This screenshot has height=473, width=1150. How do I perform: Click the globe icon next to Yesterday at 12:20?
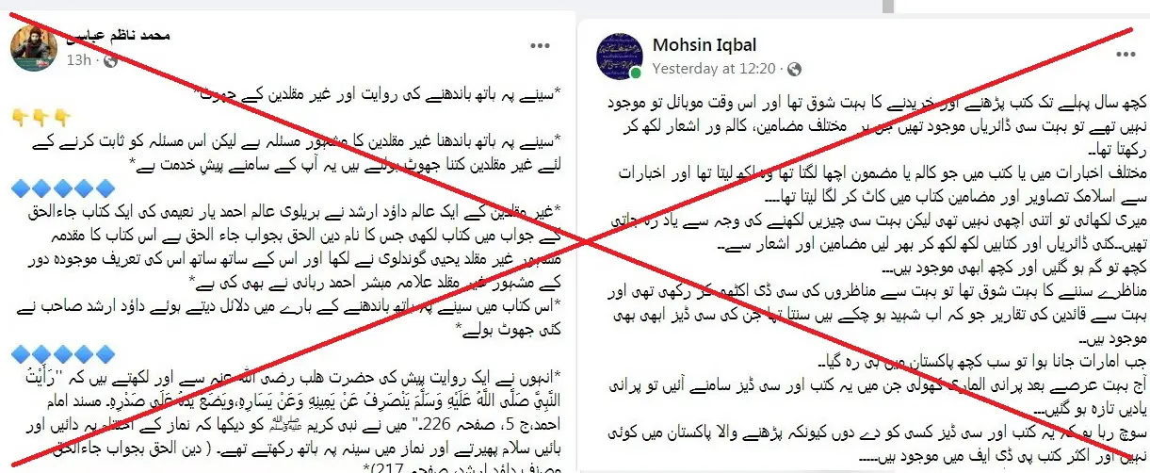tap(794, 69)
